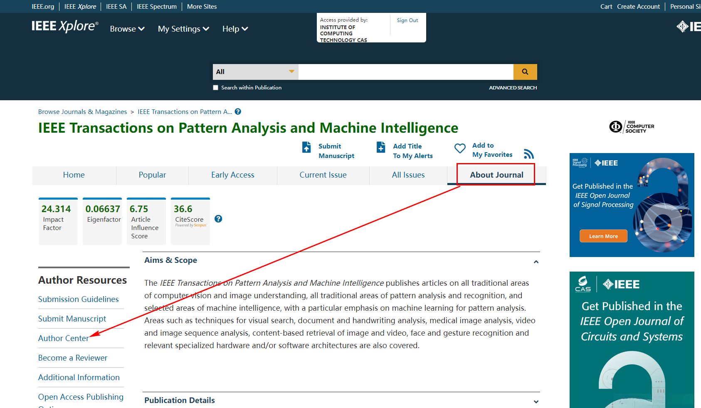The width and height of the screenshot is (701, 408).
Task: Click the Submit Manuscript document icon
Action: 306,147
